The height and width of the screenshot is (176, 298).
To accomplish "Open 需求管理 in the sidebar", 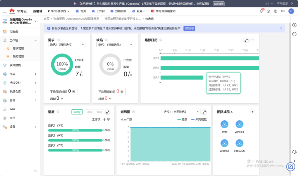I will [x=18, y=48].
